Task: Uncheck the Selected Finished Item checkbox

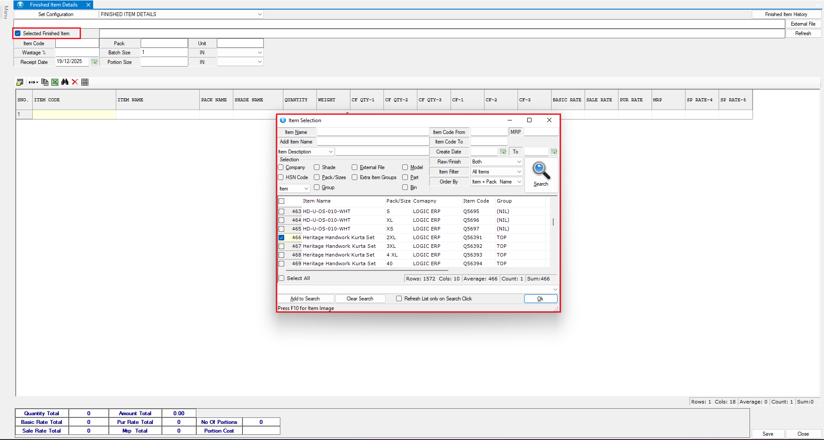Action: (x=18, y=33)
